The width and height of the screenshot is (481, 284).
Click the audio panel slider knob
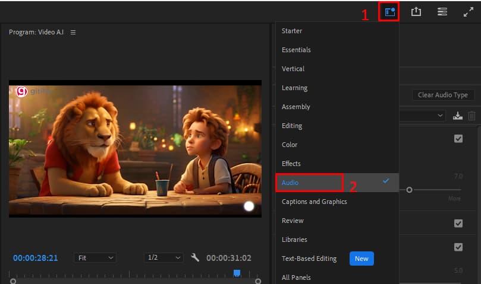409,190
